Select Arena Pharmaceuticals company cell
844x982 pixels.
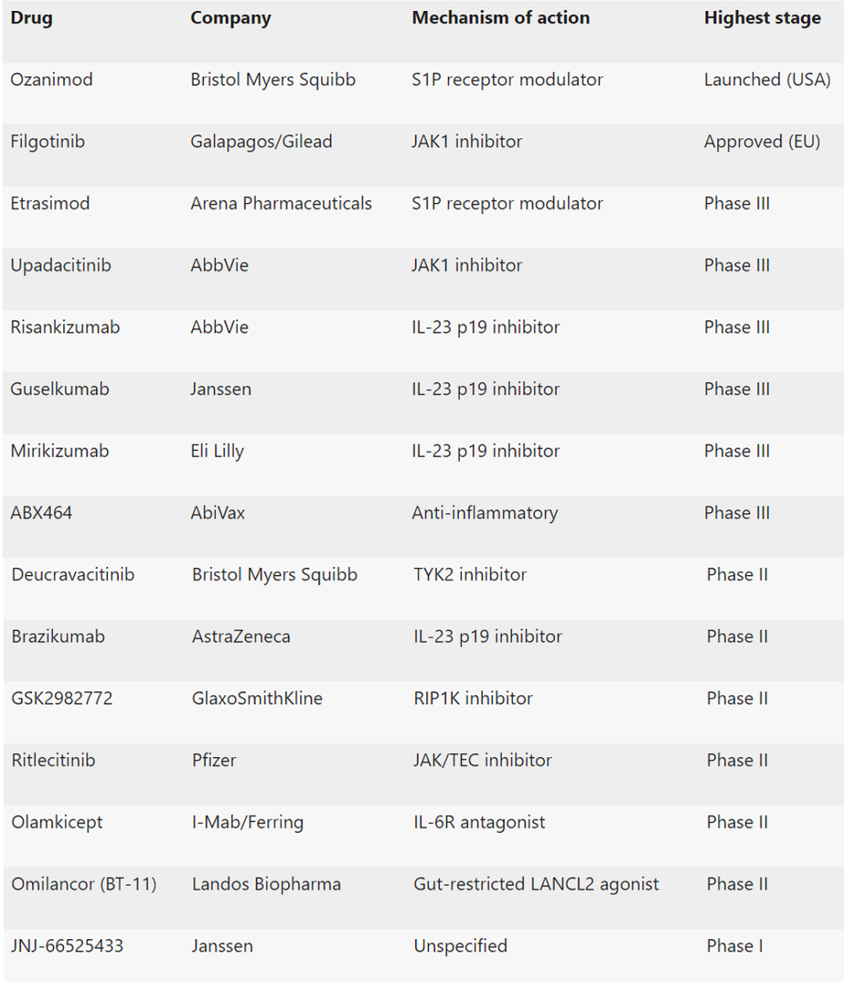[x=281, y=204]
